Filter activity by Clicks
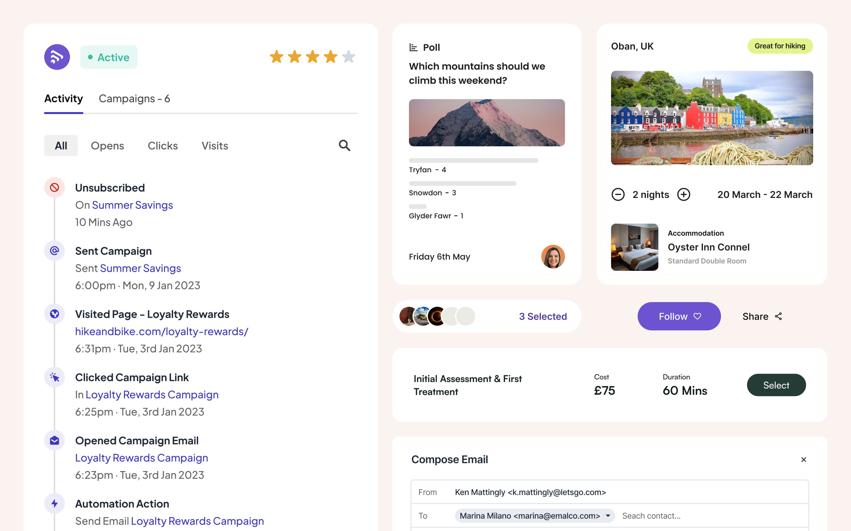The width and height of the screenshot is (851, 531). coord(163,146)
